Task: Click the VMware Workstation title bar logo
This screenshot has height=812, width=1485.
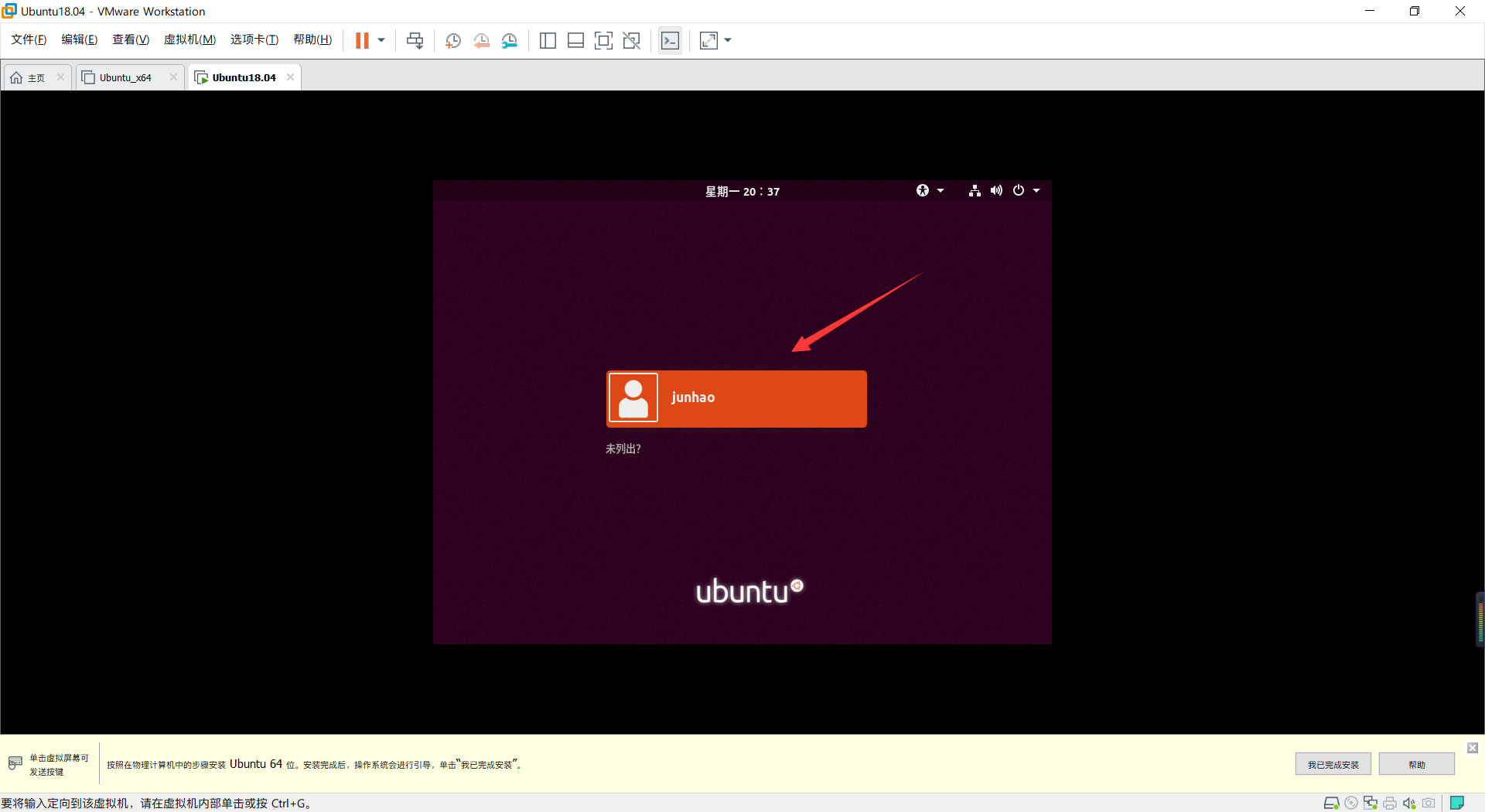Action: pos(9,11)
